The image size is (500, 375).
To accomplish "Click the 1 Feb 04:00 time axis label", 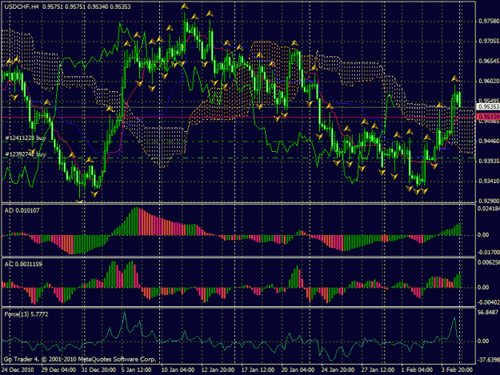I will click(x=417, y=370).
